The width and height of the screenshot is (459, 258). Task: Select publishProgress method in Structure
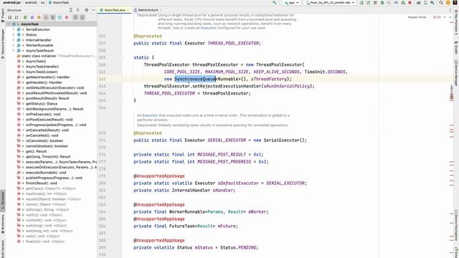54,178
